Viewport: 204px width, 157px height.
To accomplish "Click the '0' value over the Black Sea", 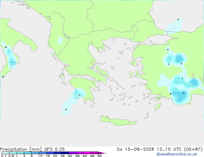I will pos(178,20).
